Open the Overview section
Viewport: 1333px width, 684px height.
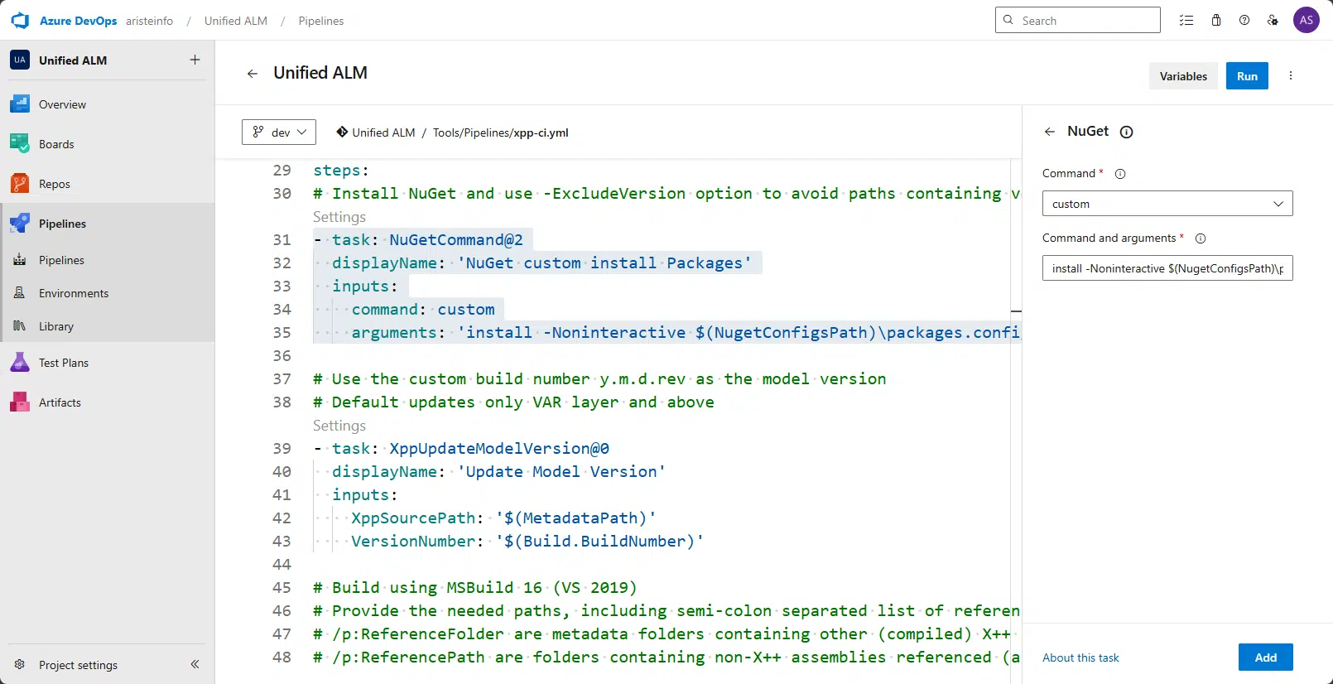pyautogui.click(x=62, y=104)
